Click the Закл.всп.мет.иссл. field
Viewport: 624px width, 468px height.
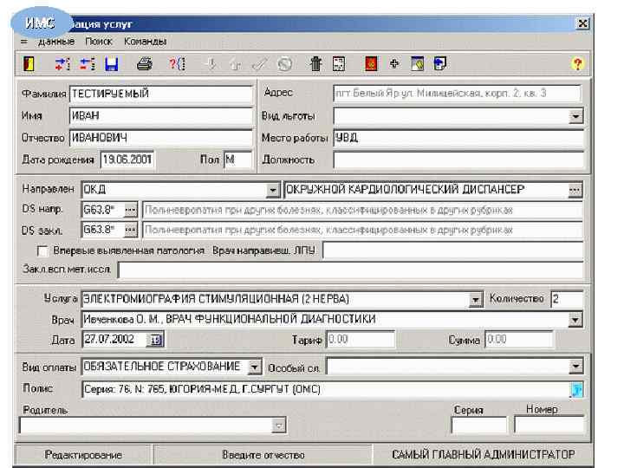(x=351, y=270)
